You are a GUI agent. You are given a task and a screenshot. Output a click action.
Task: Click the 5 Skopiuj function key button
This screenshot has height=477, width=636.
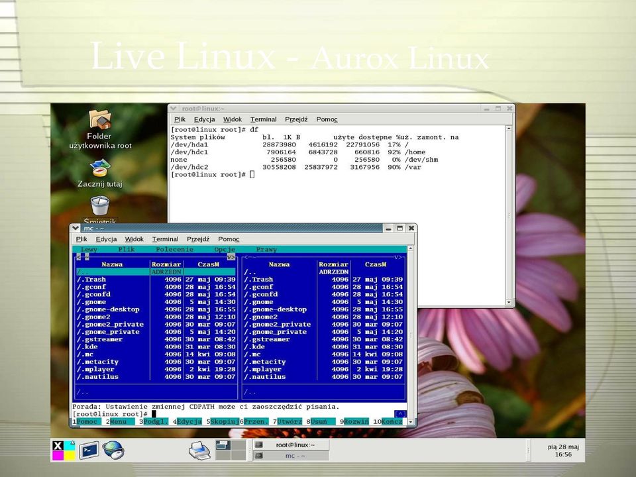coord(225,421)
